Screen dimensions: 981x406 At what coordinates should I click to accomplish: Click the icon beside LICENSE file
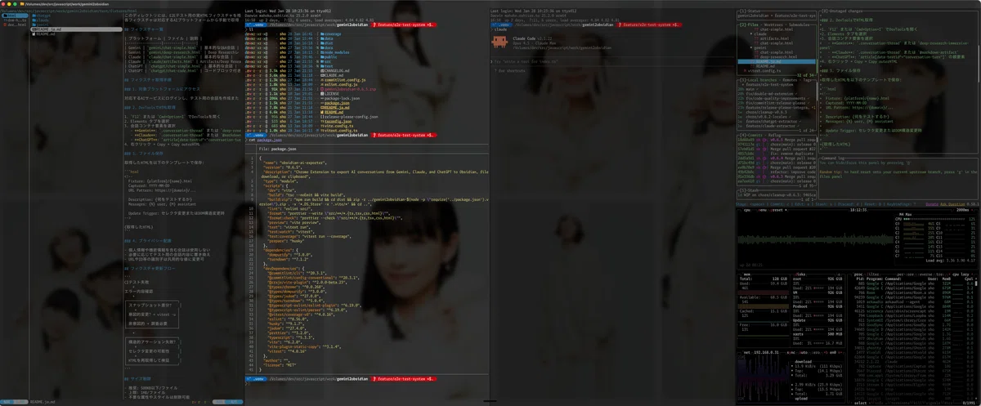click(322, 94)
